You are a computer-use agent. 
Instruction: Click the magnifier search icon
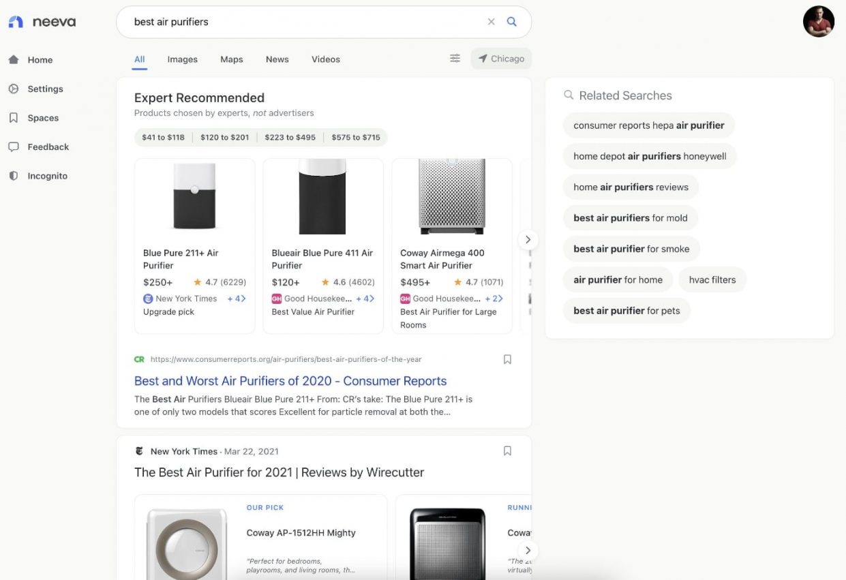512,22
